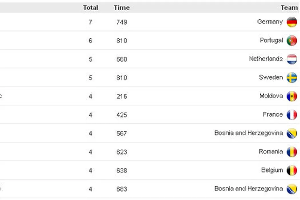Open the Portugal team link
The image size is (300, 200).
point(271,40)
